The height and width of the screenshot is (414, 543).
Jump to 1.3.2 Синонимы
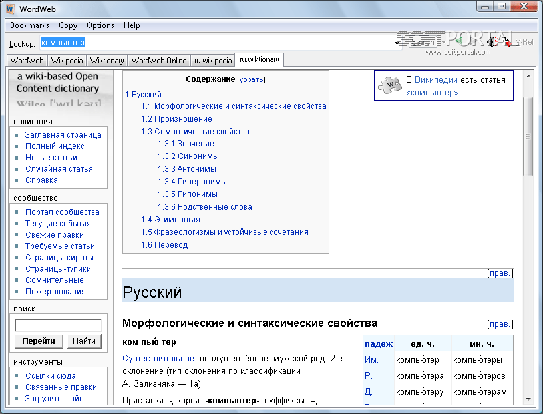click(x=188, y=156)
